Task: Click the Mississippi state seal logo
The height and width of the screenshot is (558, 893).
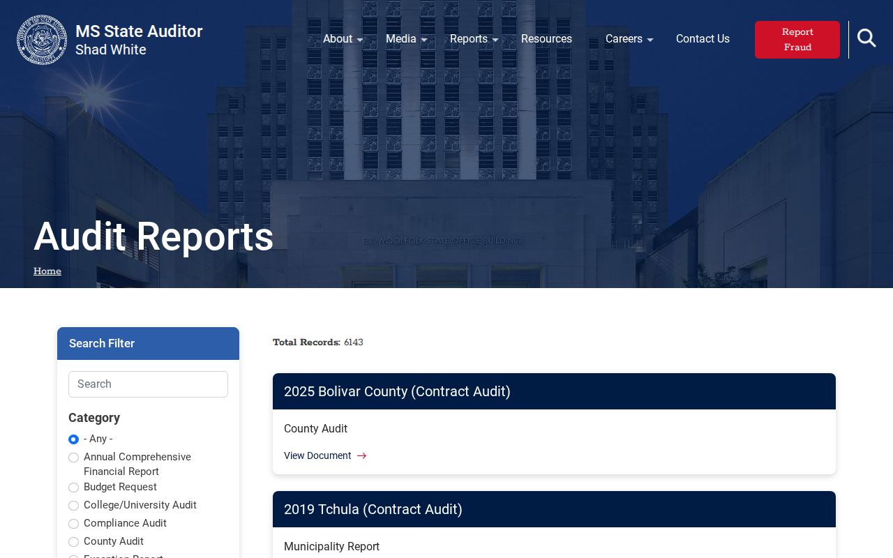Action: pyautogui.click(x=42, y=40)
